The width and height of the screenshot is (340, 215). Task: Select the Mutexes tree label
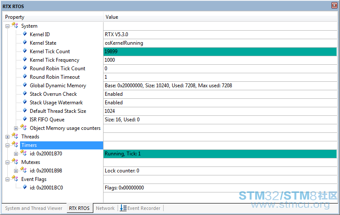pos(31,162)
